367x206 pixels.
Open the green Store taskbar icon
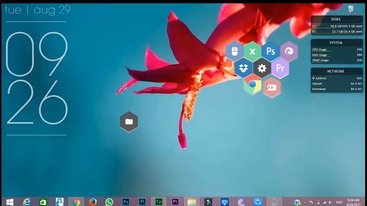coord(43,202)
